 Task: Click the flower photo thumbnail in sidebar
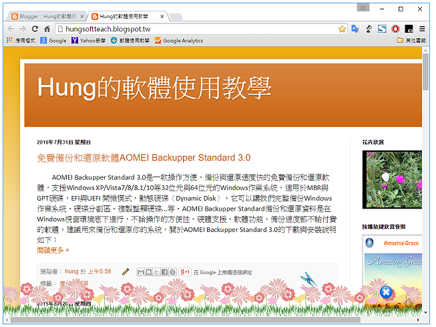[x=392, y=180]
